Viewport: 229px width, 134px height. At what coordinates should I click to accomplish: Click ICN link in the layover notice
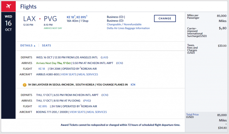coord(133,85)
